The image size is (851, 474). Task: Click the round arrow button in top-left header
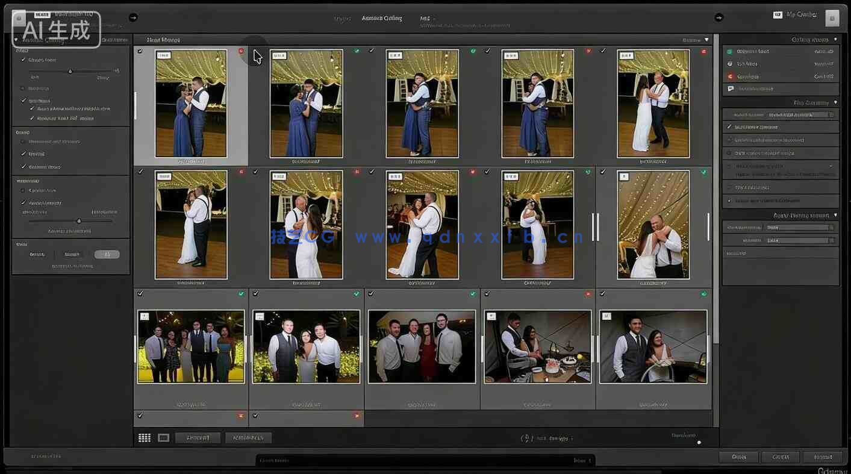[x=133, y=17]
